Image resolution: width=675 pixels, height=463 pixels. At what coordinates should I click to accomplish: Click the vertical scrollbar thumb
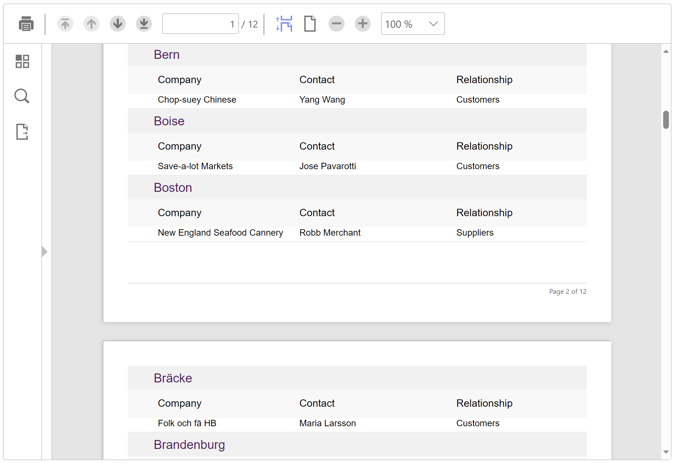[666, 120]
